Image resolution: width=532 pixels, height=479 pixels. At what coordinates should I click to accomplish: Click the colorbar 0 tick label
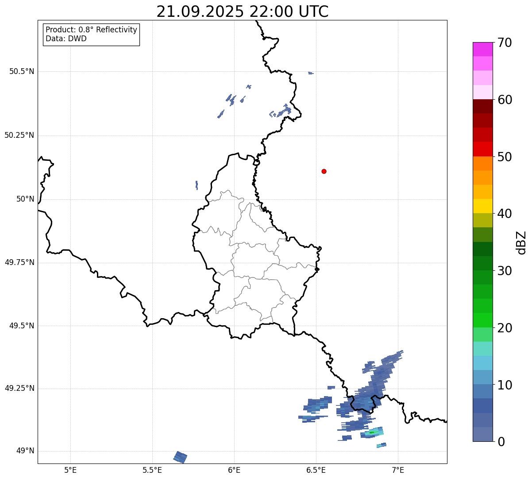pos(501,442)
